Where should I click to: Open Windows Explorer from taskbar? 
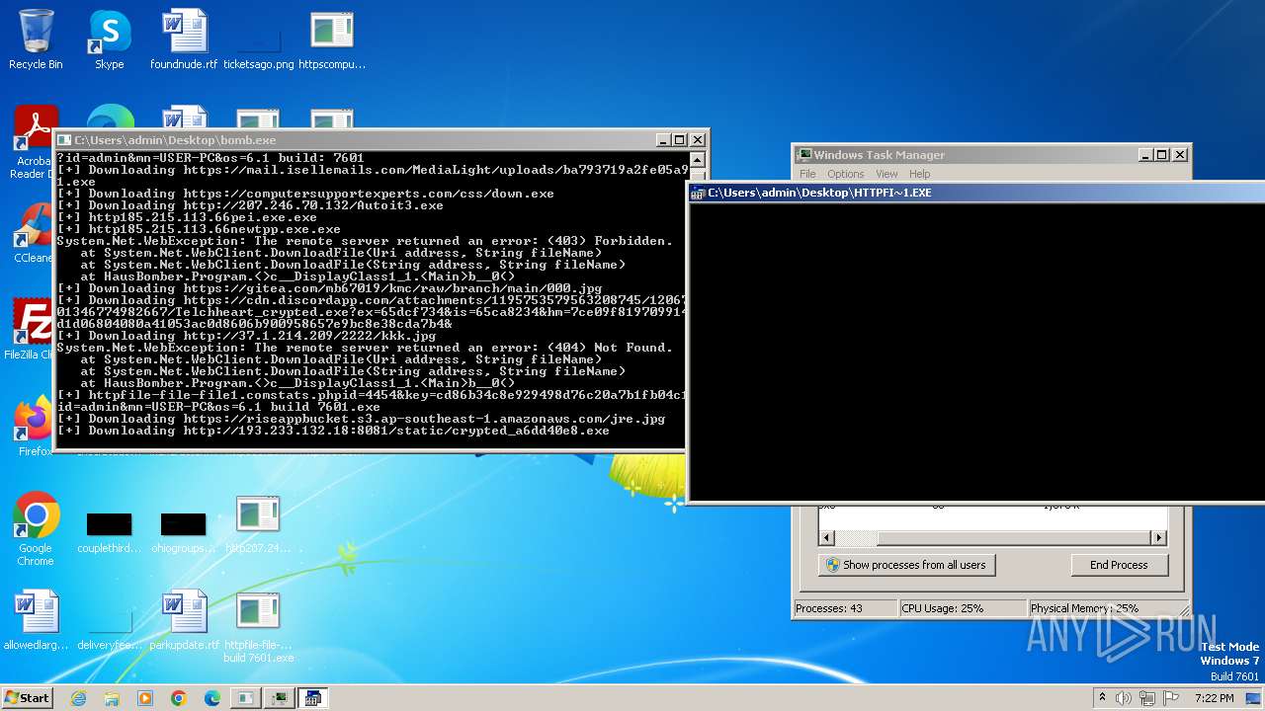coord(112,698)
